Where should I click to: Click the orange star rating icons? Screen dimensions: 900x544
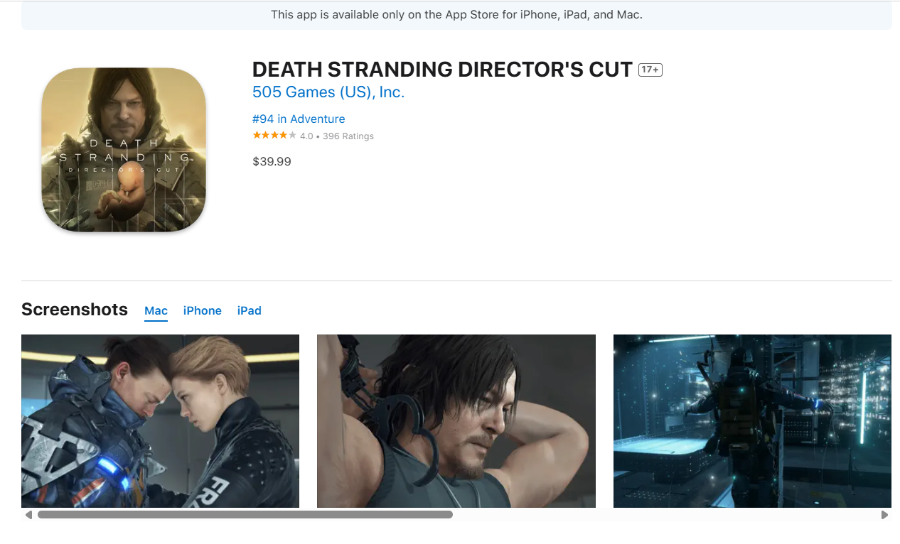(274, 136)
